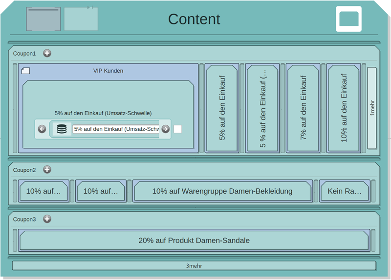Open 10% auf Warengruppe Damen-Bekleidung card
Image resolution: width=391 pixels, height=280 pixels.
222,191
